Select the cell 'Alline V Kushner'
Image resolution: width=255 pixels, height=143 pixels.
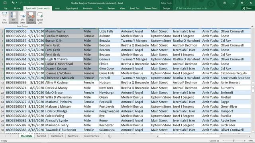coord(64,83)
